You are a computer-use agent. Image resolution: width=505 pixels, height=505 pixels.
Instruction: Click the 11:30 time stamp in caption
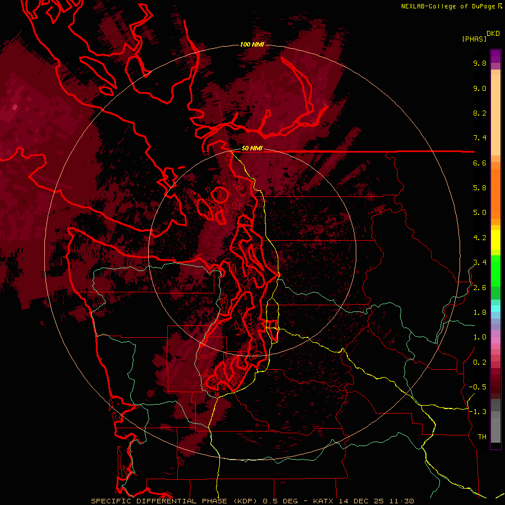(402, 501)
